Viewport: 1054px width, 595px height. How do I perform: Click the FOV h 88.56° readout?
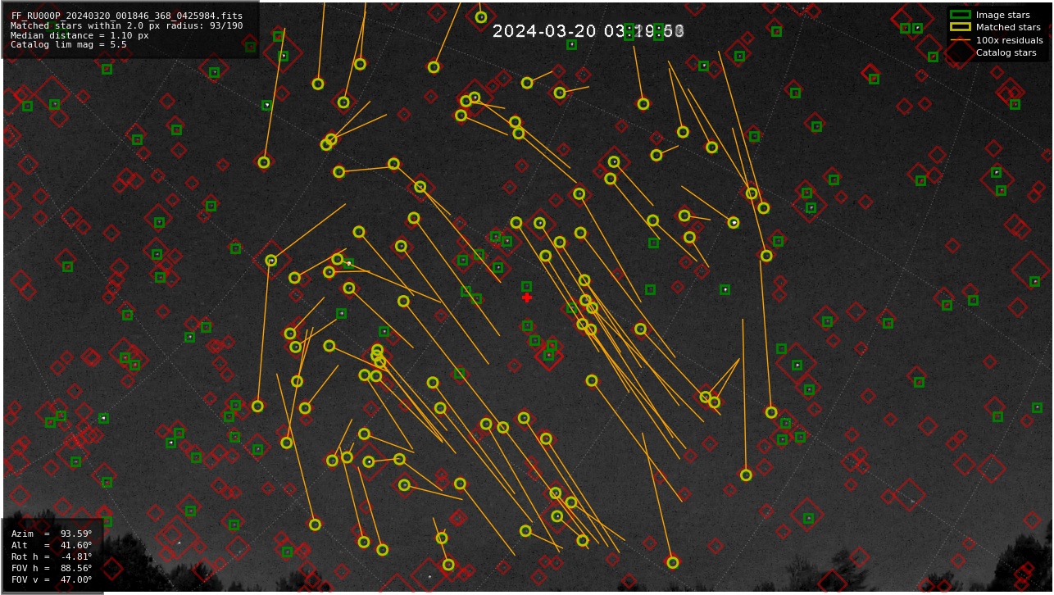coord(52,568)
